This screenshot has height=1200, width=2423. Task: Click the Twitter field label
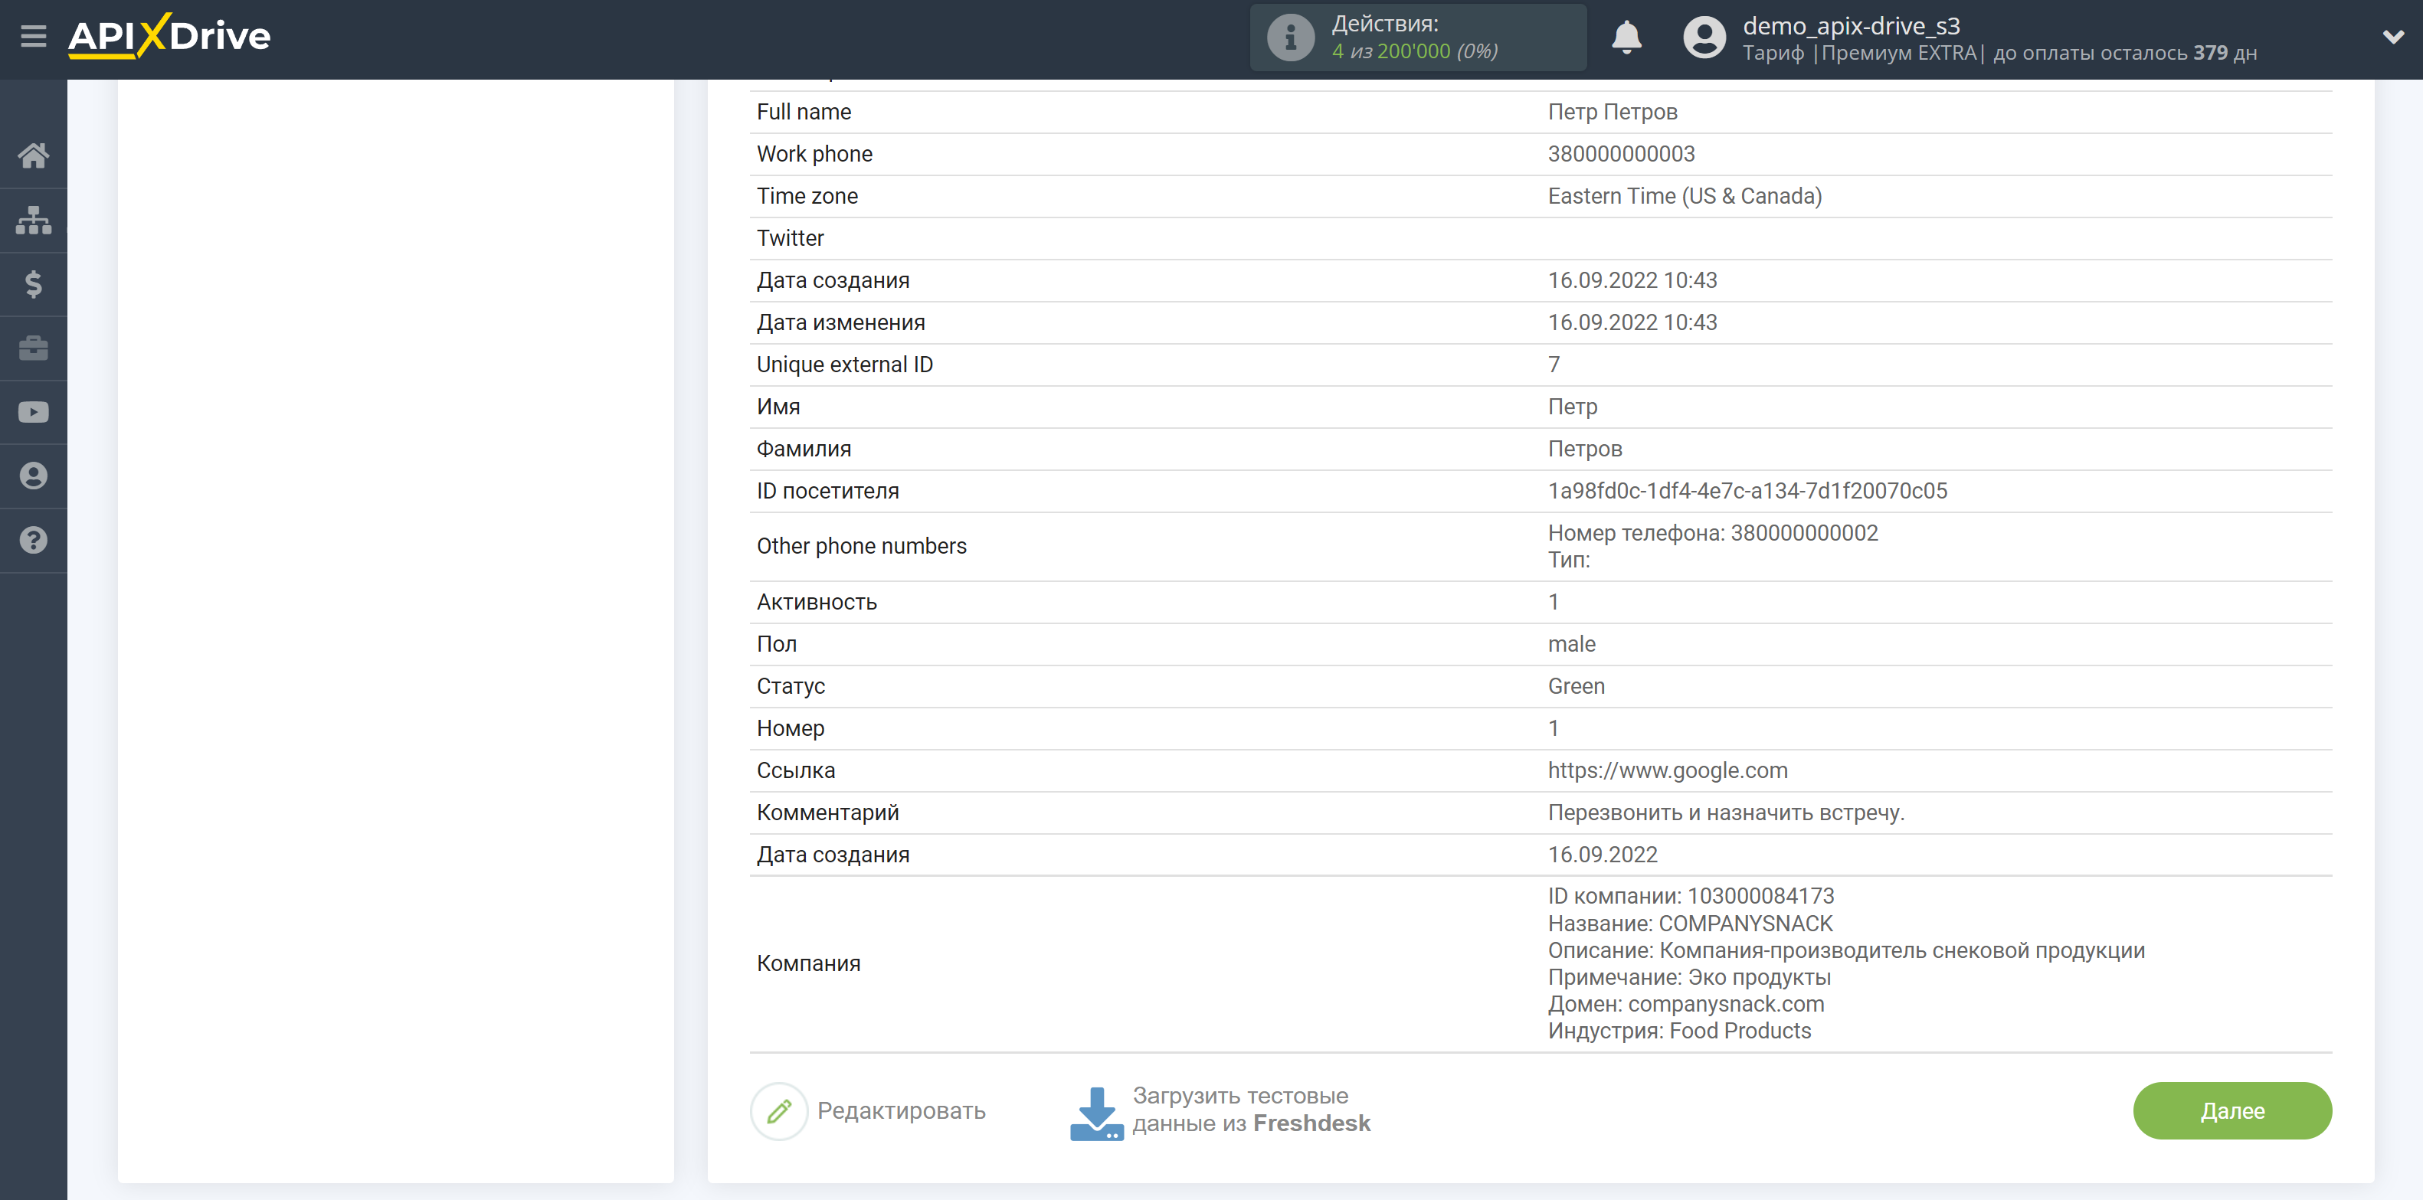coord(790,238)
